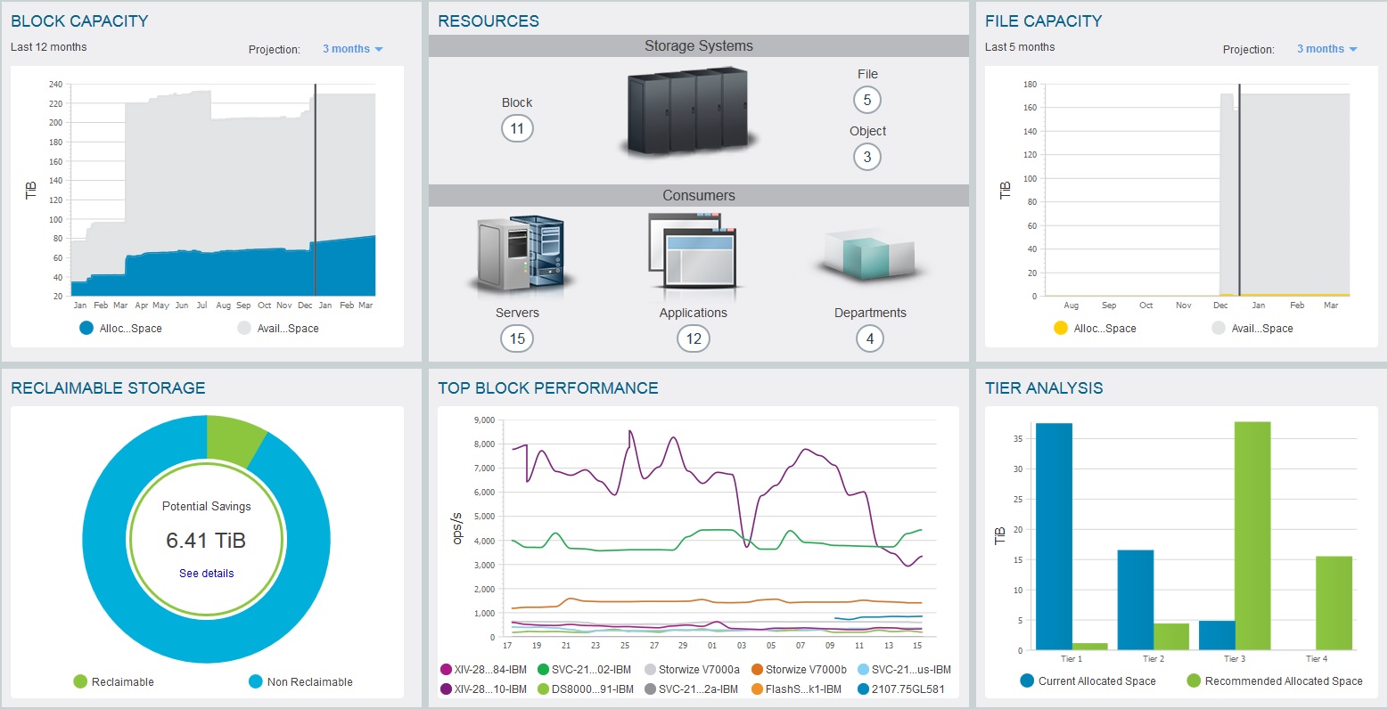Click Current Allocated Space legend entry

tap(1088, 680)
